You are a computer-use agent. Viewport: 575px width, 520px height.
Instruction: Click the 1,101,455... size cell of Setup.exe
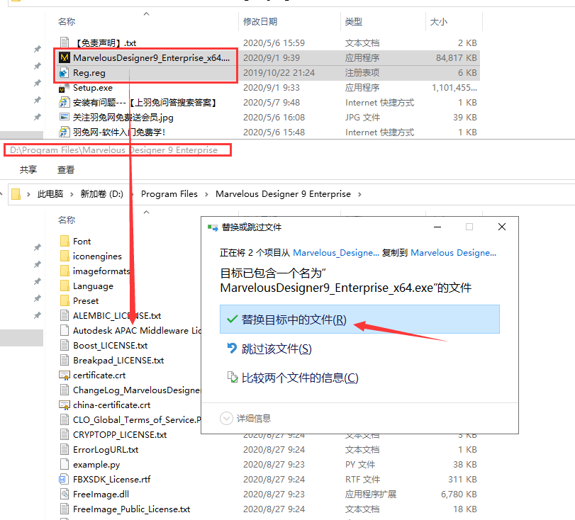(454, 88)
